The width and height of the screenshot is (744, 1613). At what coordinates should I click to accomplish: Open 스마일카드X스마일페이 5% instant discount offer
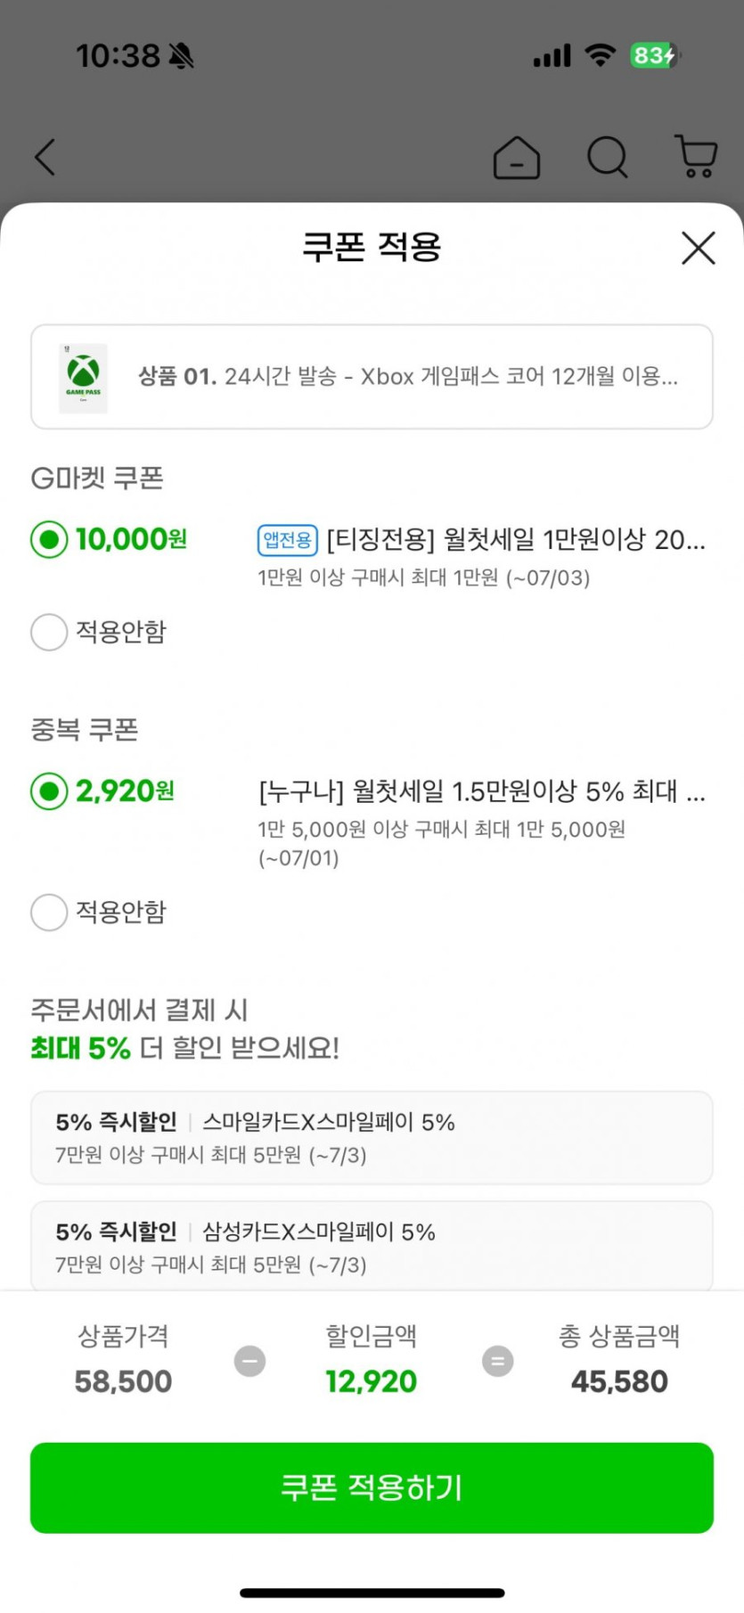372,1137
